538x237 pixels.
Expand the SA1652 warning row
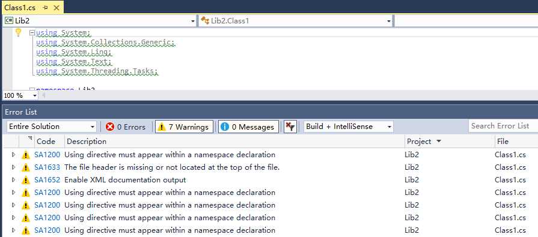point(13,180)
